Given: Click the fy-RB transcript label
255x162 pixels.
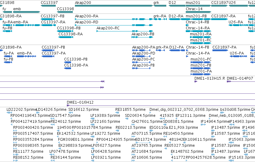Looking at the screenshot, I should (x=7, y=28).
